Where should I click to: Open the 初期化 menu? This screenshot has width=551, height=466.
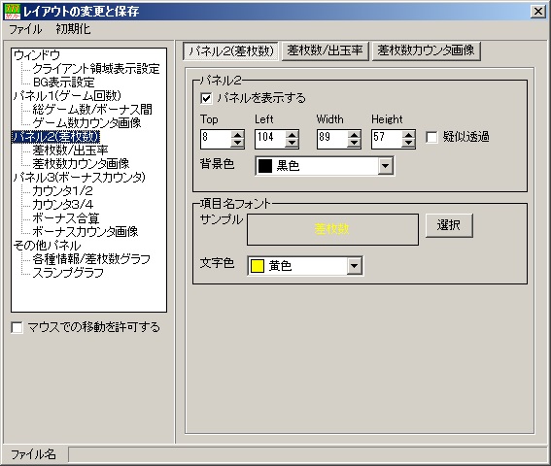point(73,29)
